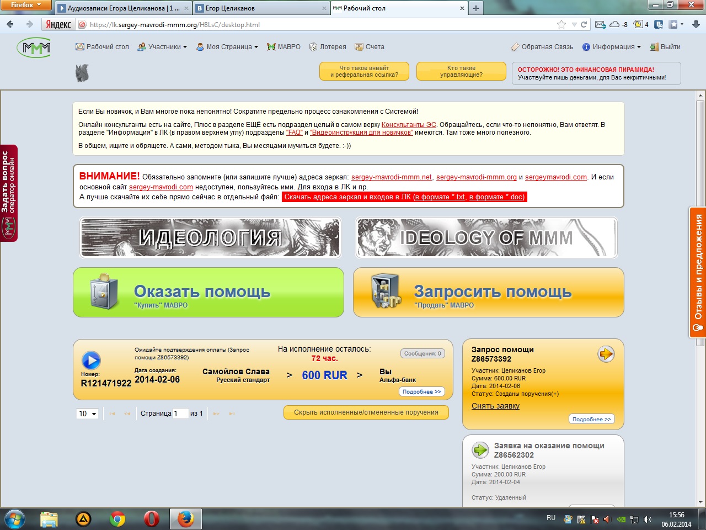This screenshot has height=530, width=706.
Task: Click the Снять заявку link
Action: tap(495, 406)
